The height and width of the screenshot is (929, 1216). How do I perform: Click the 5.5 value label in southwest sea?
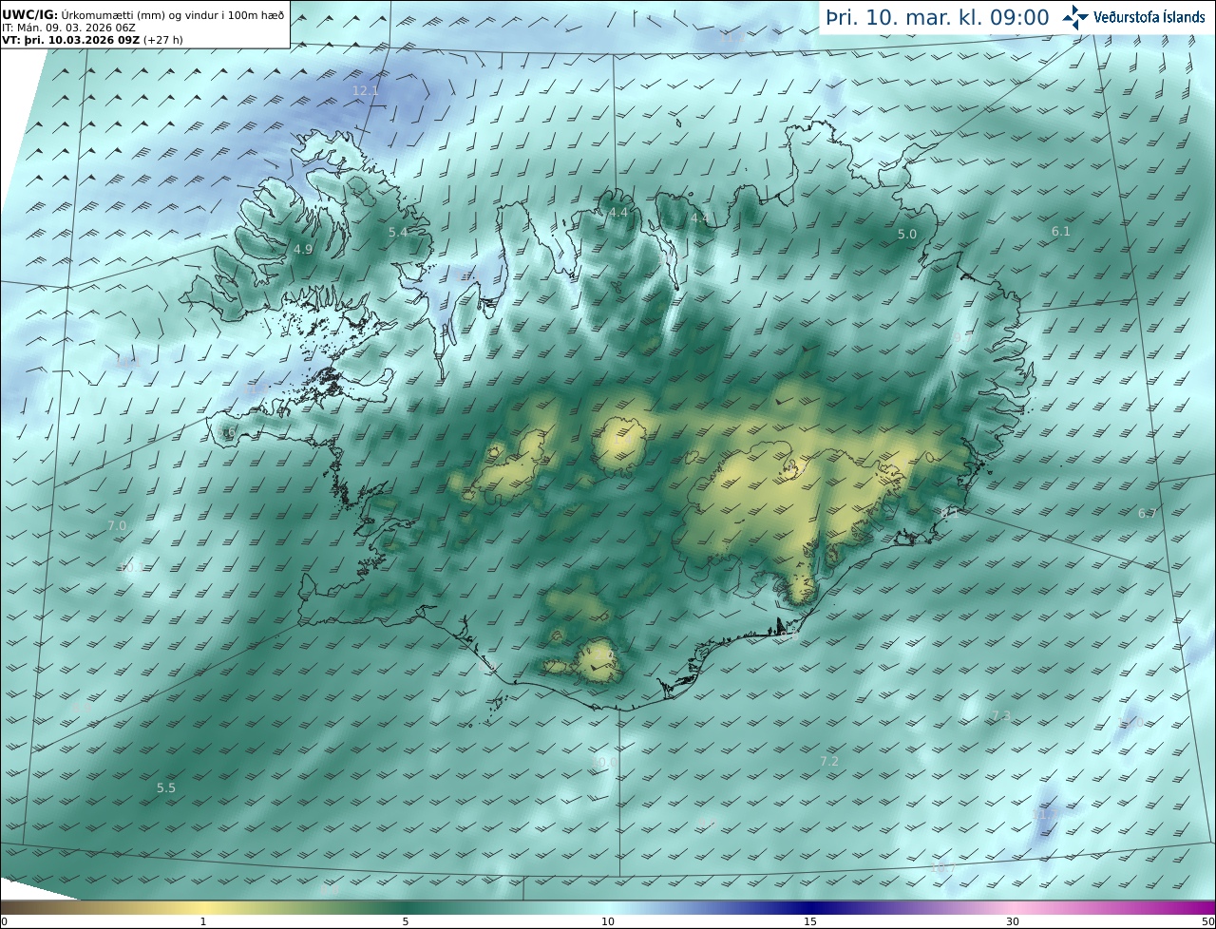pyautogui.click(x=166, y=788)
